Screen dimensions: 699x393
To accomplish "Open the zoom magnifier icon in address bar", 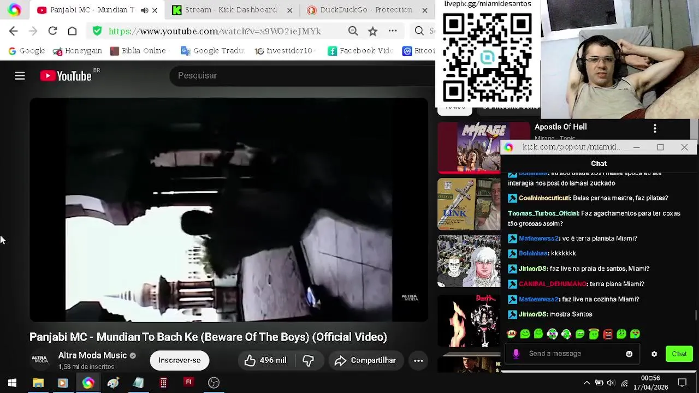I will [x=353, y=31].
